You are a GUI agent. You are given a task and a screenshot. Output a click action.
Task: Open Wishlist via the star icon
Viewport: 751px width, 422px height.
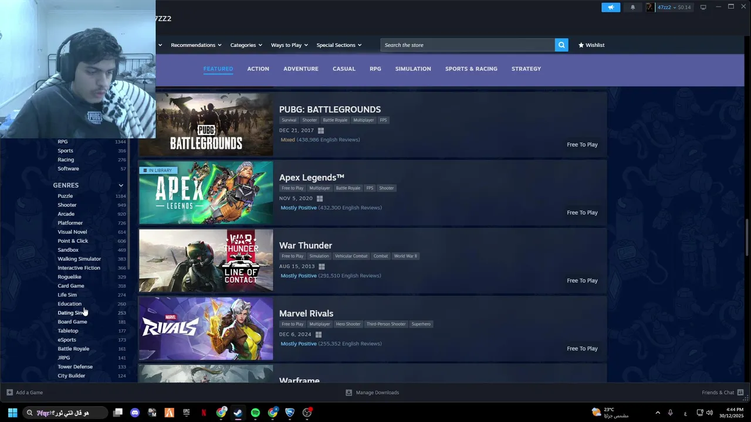(581, 45)
